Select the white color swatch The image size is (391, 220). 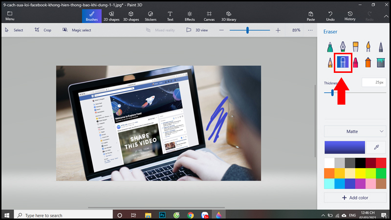tap(329, 163)
